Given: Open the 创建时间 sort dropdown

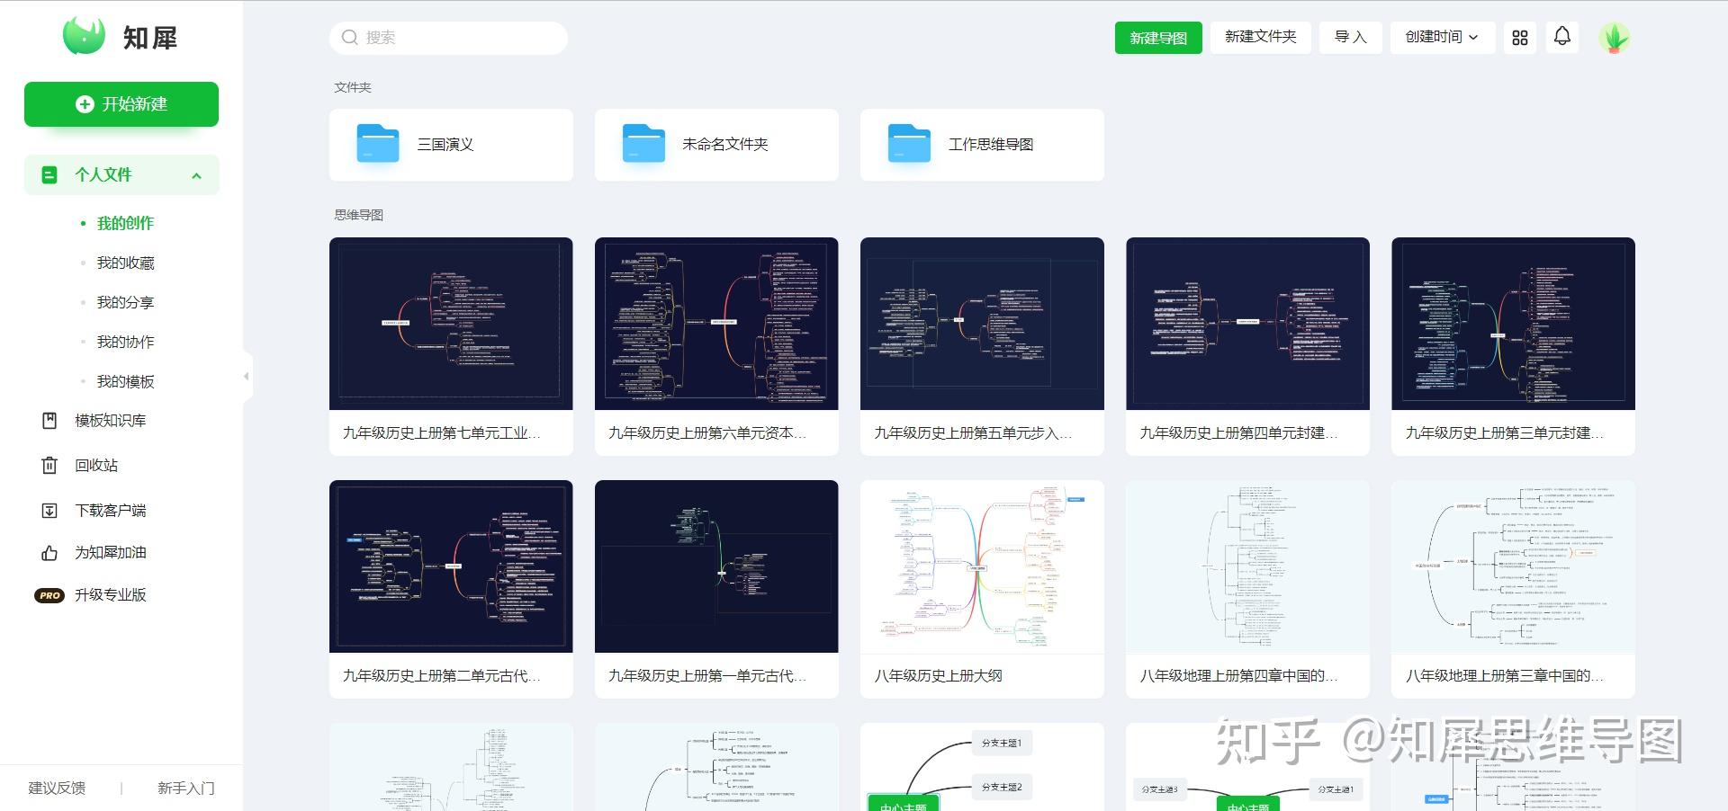Looking at the screenshot, I should click(x=1442, y=37).
